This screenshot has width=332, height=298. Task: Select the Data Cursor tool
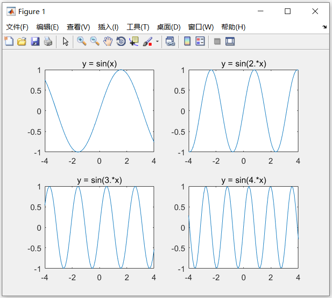tap(134, 41)
